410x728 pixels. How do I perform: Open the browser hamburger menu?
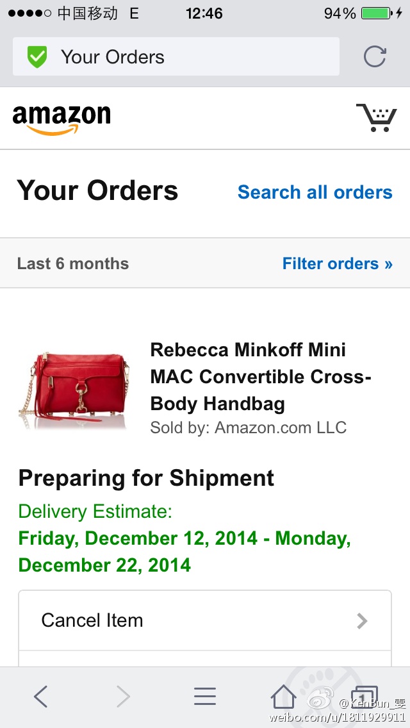pyautogui.click(x=205, y=696)
